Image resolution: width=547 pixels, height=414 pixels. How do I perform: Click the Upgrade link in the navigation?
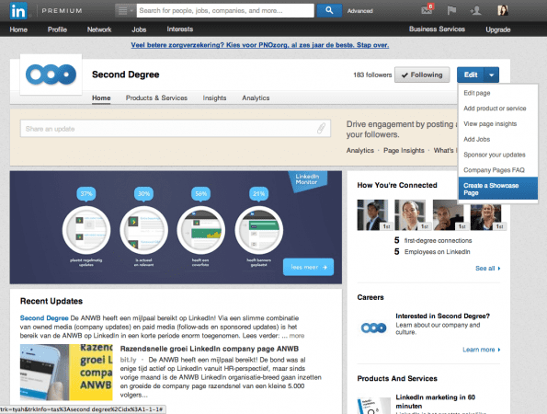497,29
